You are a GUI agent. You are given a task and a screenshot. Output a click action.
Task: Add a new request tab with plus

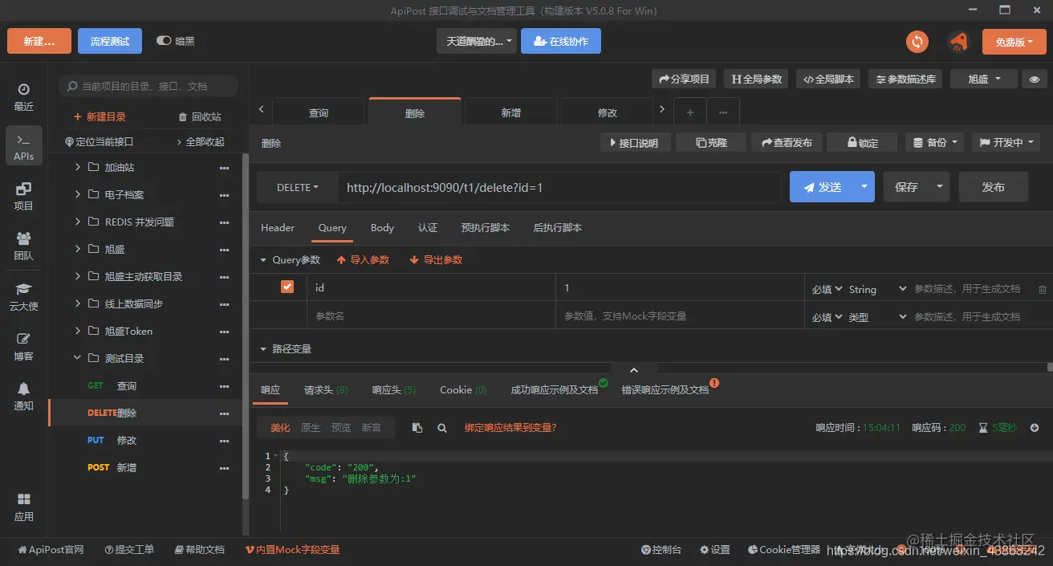coord(689,112)
